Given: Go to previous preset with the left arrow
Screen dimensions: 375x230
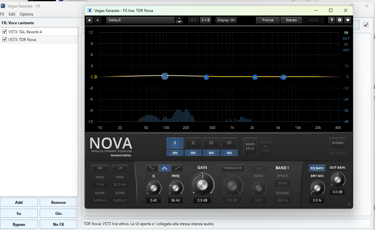Looking at the screenshot, I should [x=90, y=20].
